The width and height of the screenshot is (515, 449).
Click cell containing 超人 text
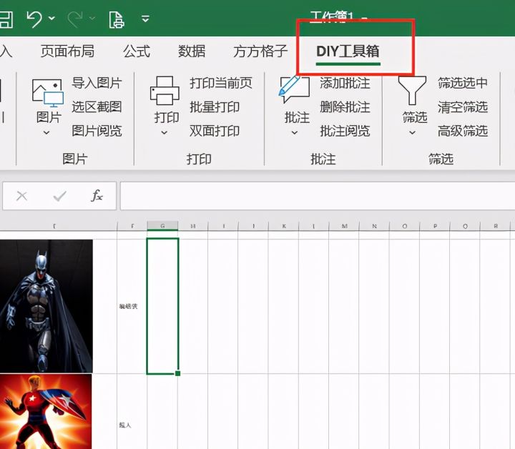[132, 412]
